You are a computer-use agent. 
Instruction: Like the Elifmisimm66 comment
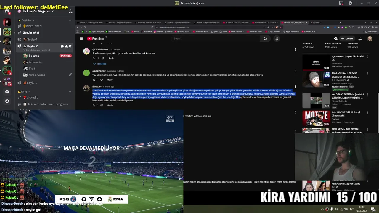click(94, 58)
